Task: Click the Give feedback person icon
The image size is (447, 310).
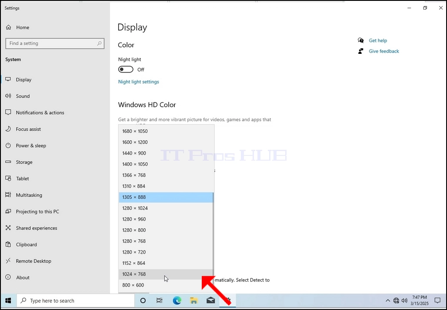Action: [360, 51]
